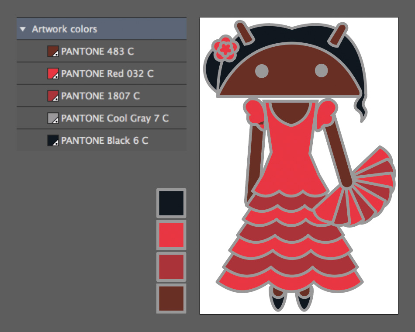The height and width of the screenshot is (332, 415).
Task: Pick the PANTONE 1807 C label
Action: [100, 96]
